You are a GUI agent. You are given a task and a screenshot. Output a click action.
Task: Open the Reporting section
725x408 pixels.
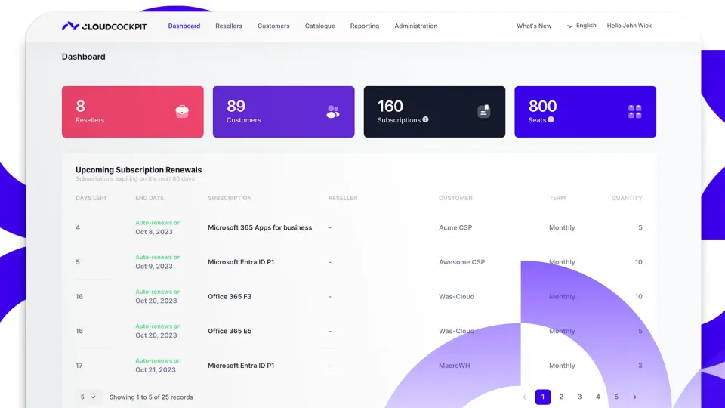click(x=365, y=26)
